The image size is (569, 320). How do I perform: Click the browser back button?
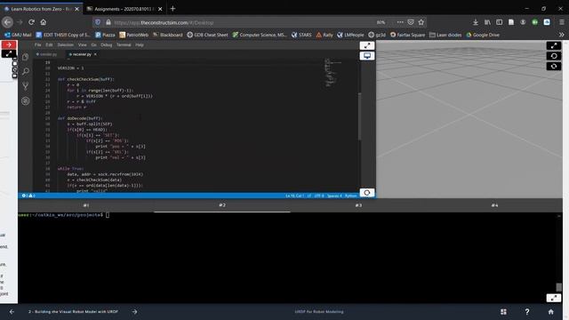(x=7, y=22)
